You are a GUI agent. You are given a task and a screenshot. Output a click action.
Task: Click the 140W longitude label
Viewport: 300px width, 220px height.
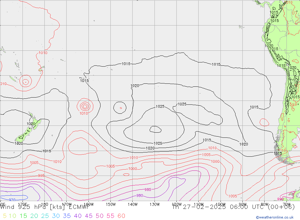133,204
